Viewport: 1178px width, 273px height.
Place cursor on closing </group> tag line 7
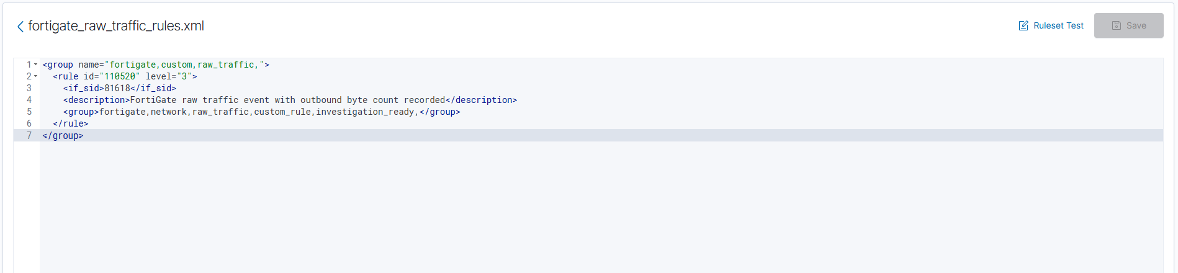(63, 135)
